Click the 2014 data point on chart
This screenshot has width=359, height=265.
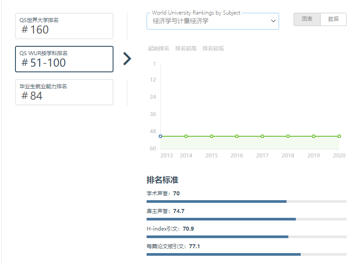coord(186,136)
